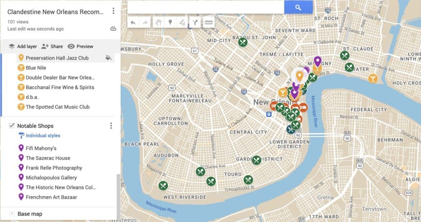This screenshot has width=421, height=222.
Task: Expand the Base map section
Action: [12, 214]
